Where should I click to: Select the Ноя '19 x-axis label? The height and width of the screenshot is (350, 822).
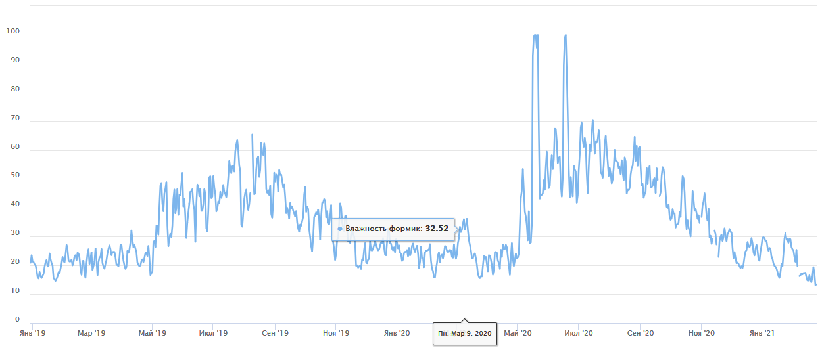click(335, 334)
